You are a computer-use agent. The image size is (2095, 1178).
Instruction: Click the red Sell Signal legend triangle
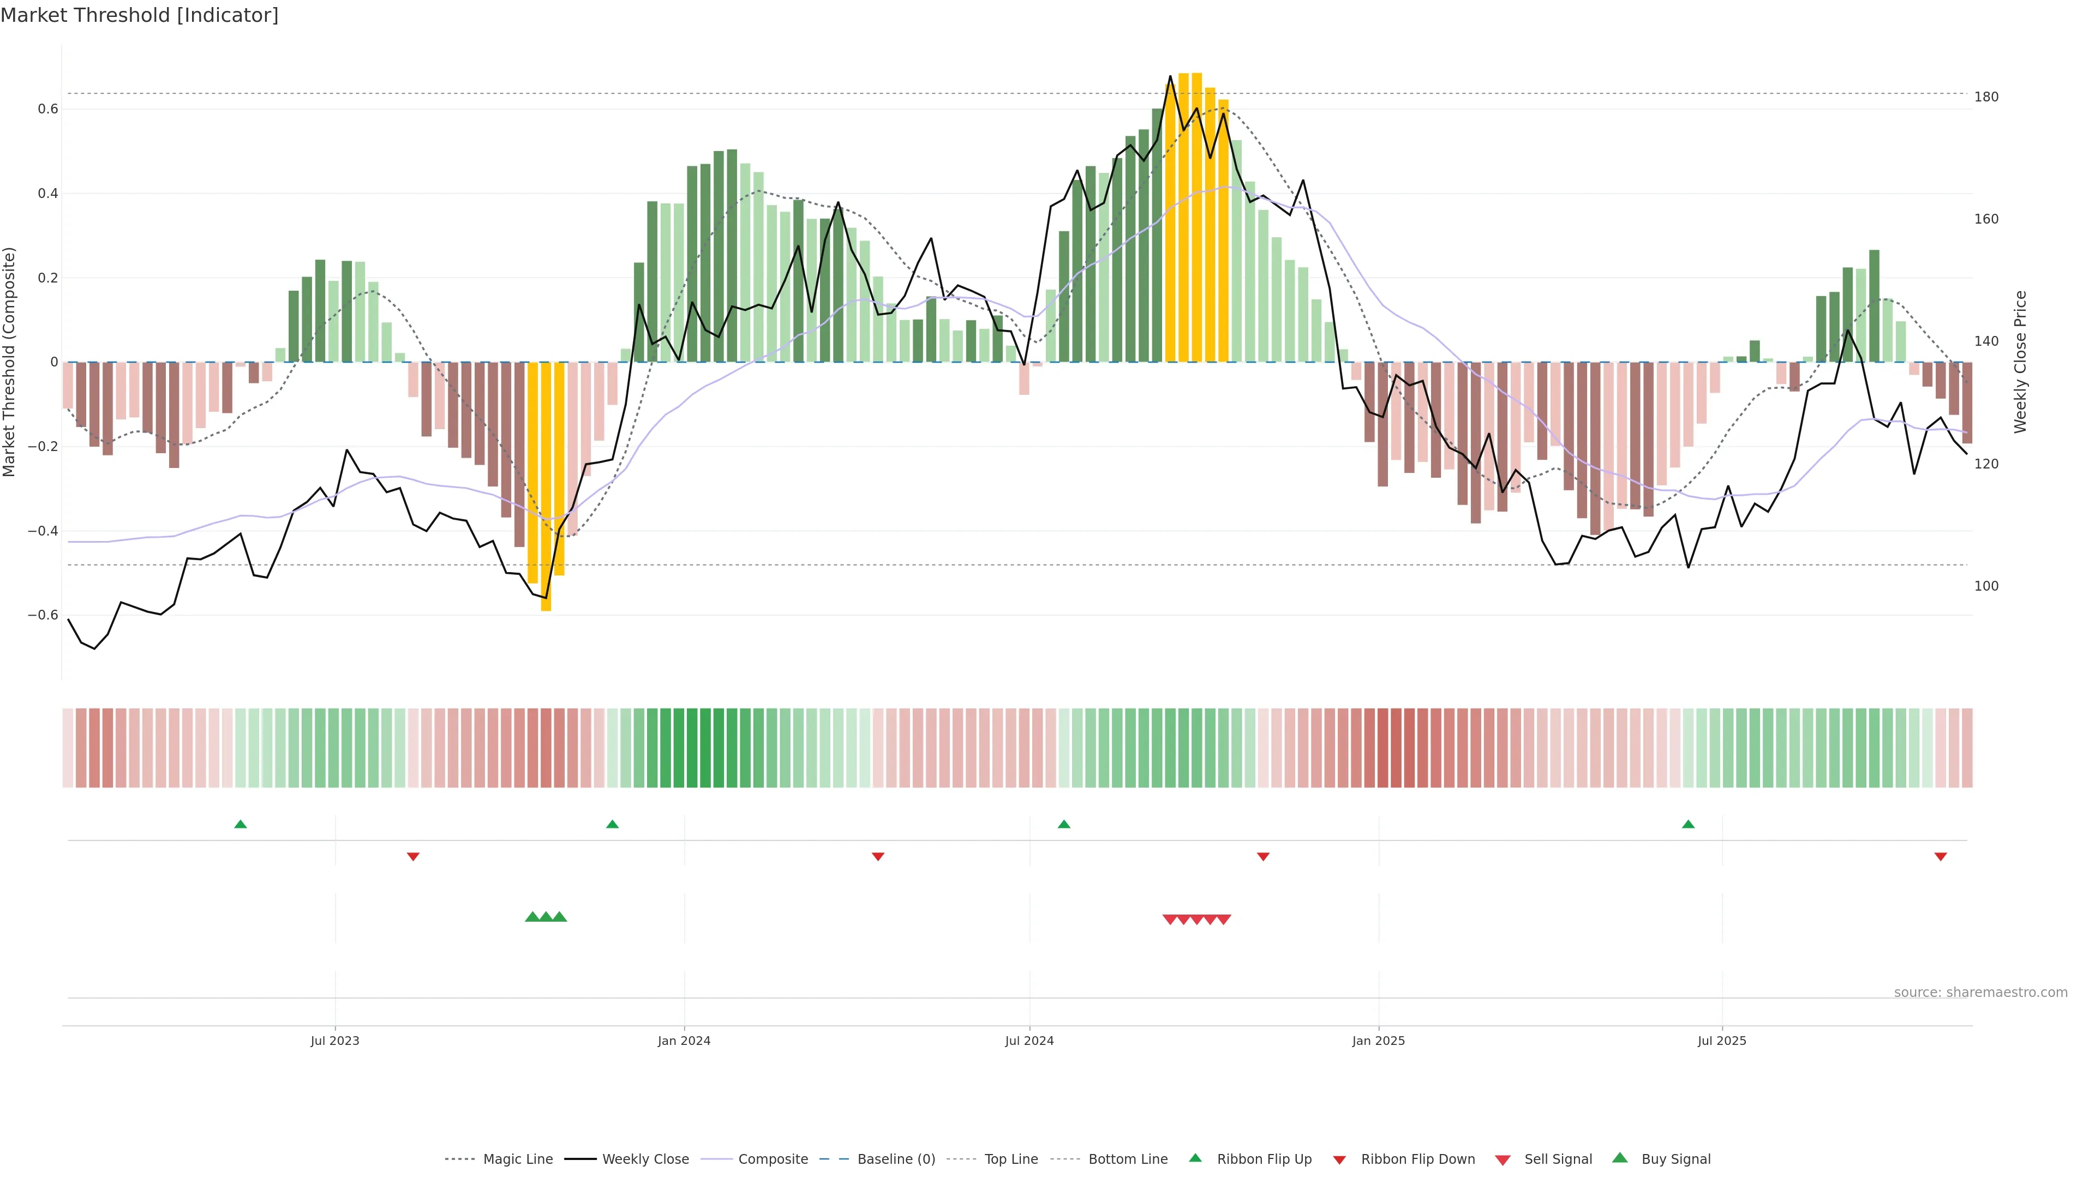click(1503, 1159)
